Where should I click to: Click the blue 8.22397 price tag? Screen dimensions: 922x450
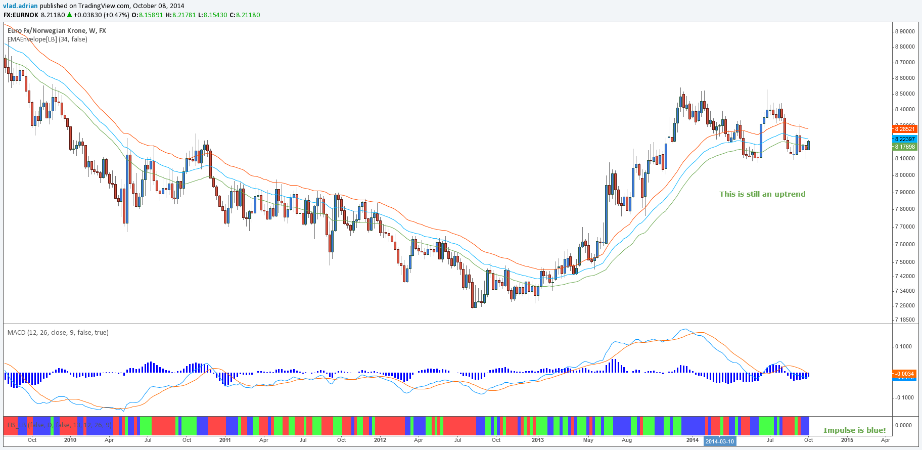tap(904, 139)
